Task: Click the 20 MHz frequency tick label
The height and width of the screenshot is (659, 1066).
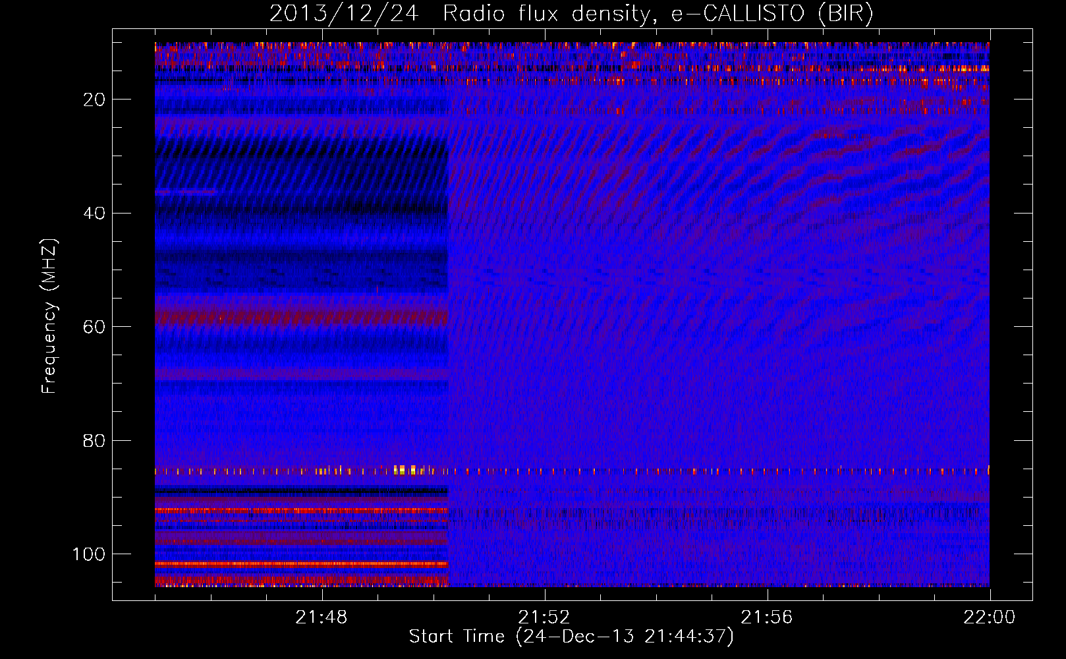Action: 94,100
